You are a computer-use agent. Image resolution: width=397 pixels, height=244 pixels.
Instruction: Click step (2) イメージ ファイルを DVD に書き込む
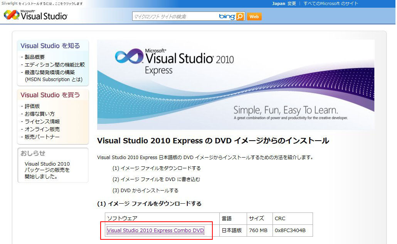click(156, 179)
